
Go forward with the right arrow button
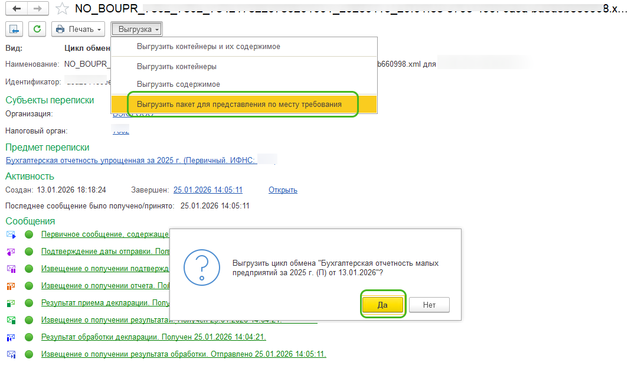click(38, 8)
